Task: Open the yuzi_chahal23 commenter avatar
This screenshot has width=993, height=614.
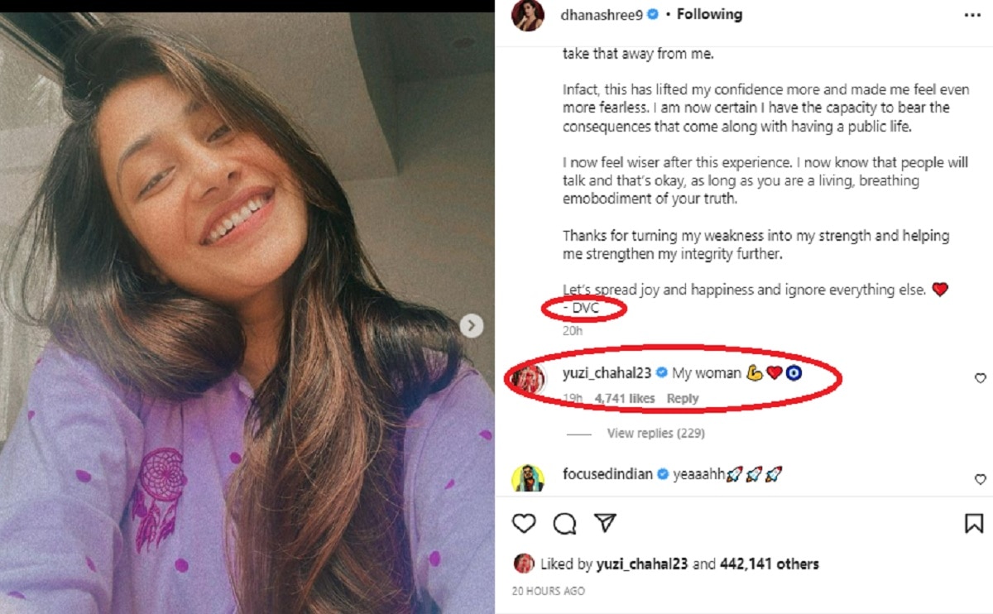Action: point(527,378)
